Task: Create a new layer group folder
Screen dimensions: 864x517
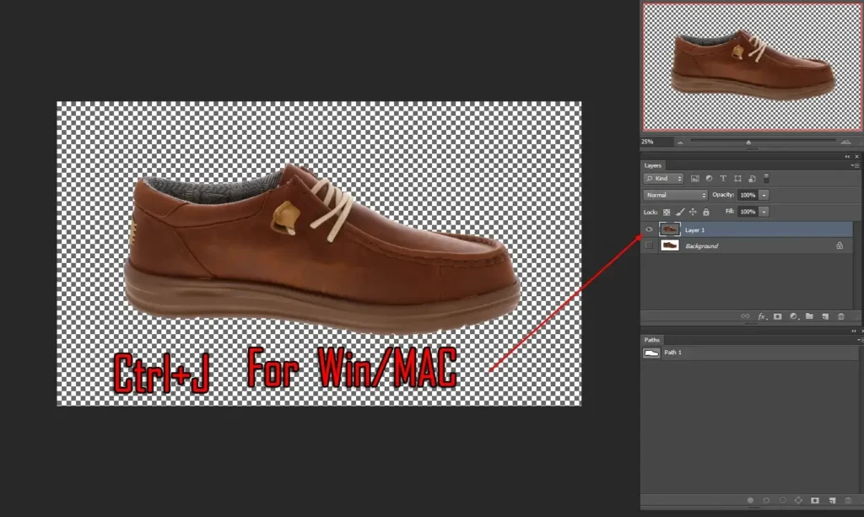Action: click(x=809, y=316)
